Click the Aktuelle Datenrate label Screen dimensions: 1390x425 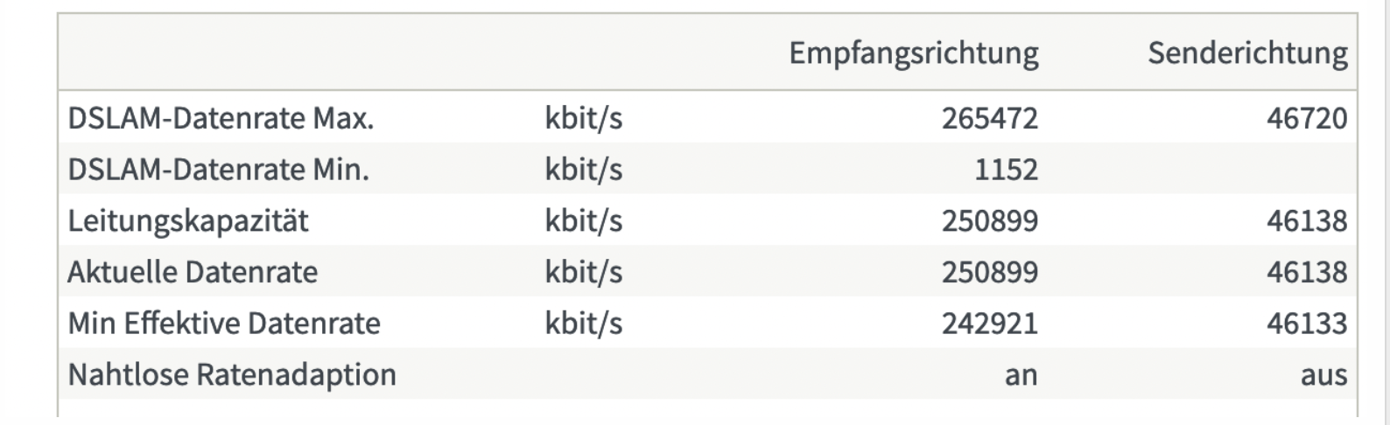193,272
